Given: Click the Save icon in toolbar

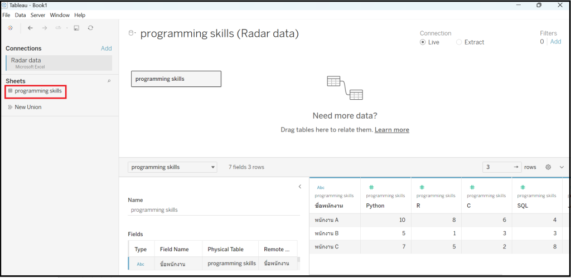Looking at the screenshot, I should pos(76,28).
